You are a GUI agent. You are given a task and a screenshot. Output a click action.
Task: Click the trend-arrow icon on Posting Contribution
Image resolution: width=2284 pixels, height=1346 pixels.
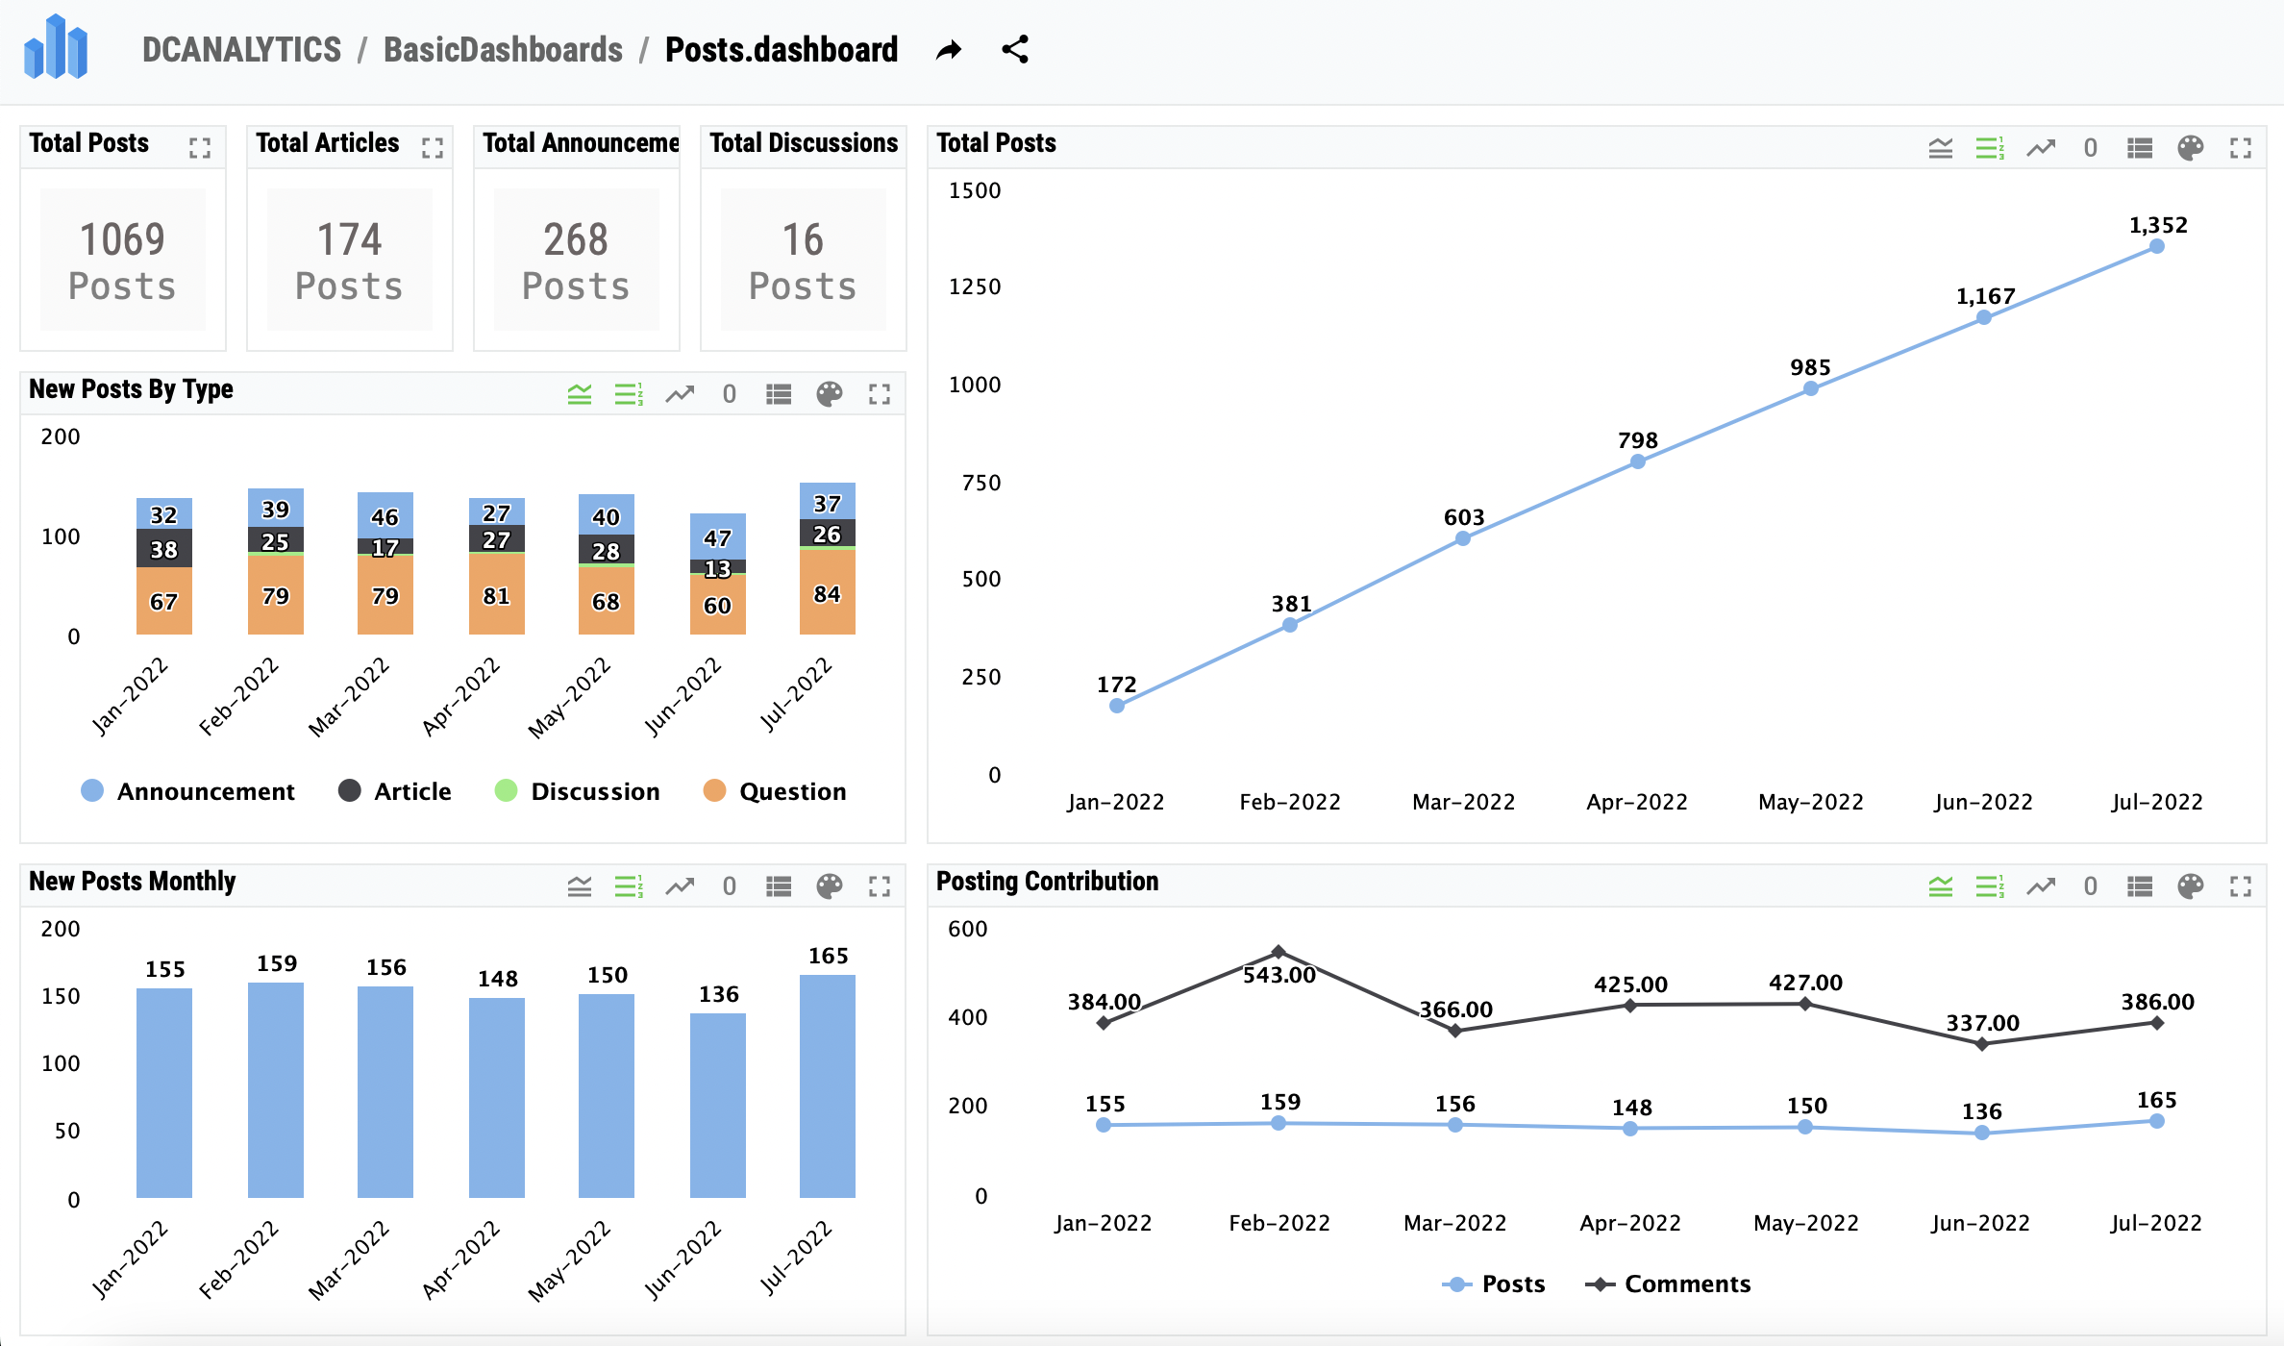2041,886
